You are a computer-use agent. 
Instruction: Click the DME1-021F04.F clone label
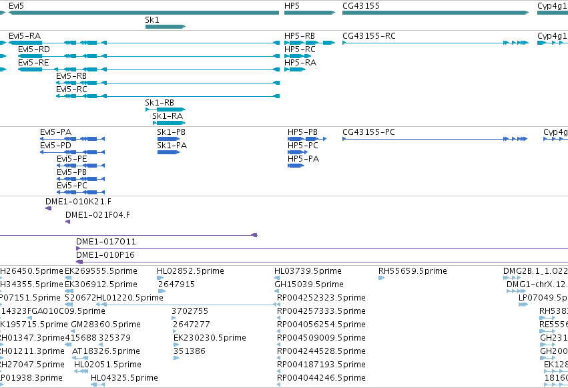click(x=97, y=215)
